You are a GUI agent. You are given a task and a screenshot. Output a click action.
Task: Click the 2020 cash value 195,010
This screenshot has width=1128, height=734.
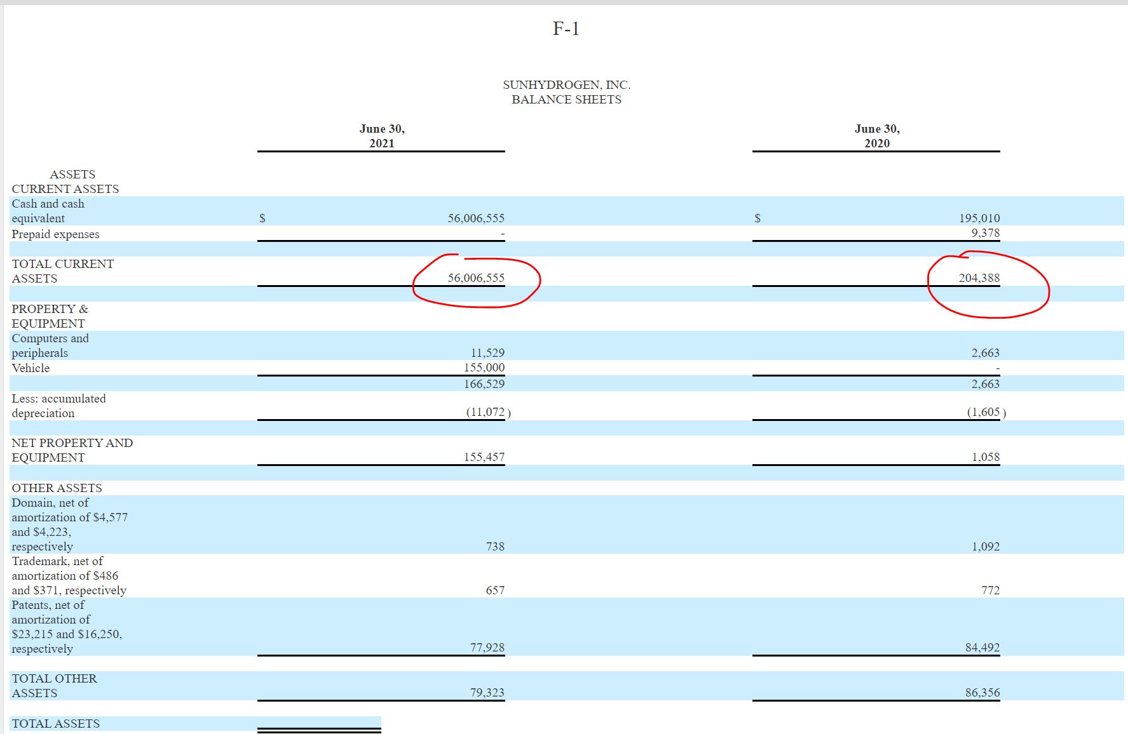click(979, 218)
